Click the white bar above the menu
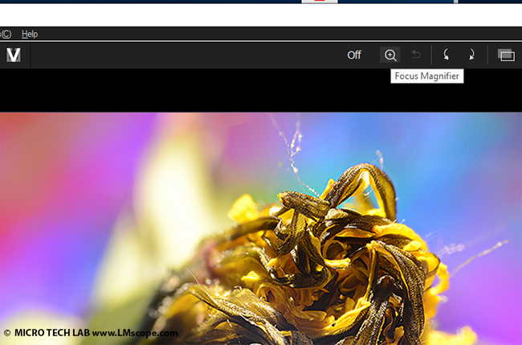This screenshot has height=345, width=522. 241,14
